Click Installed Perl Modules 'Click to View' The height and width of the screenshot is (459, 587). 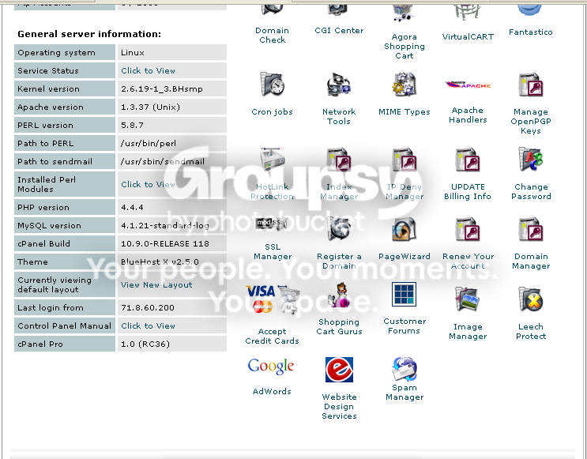point(148,185)
